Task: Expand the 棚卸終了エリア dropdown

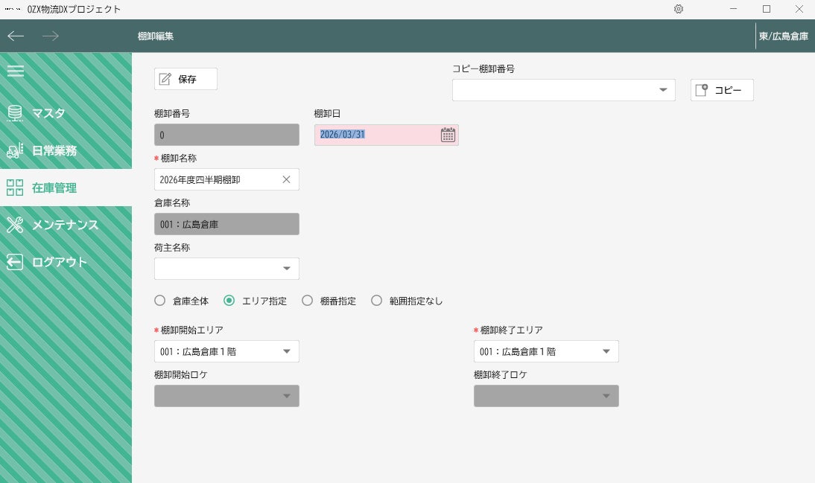Action: tap(606, 351)
